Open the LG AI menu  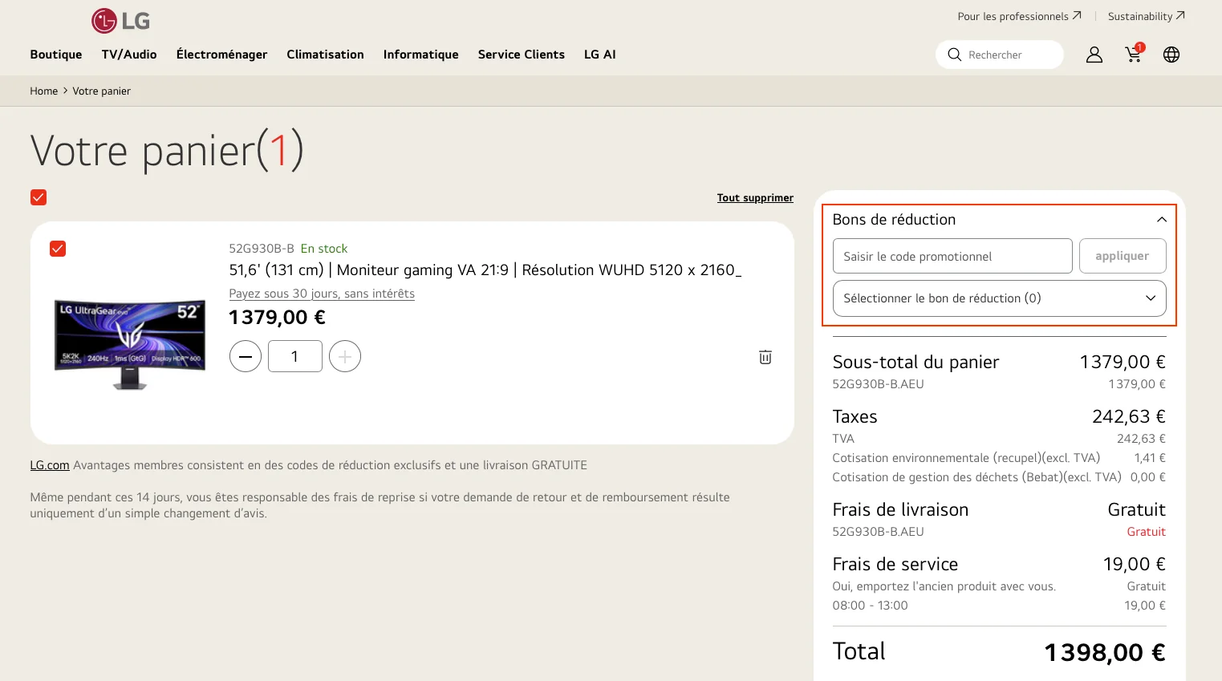[x=600, y=55]
